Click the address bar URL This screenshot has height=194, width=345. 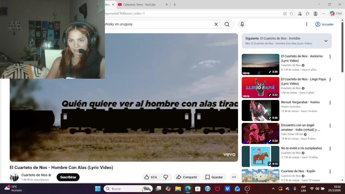pos(125,13)
